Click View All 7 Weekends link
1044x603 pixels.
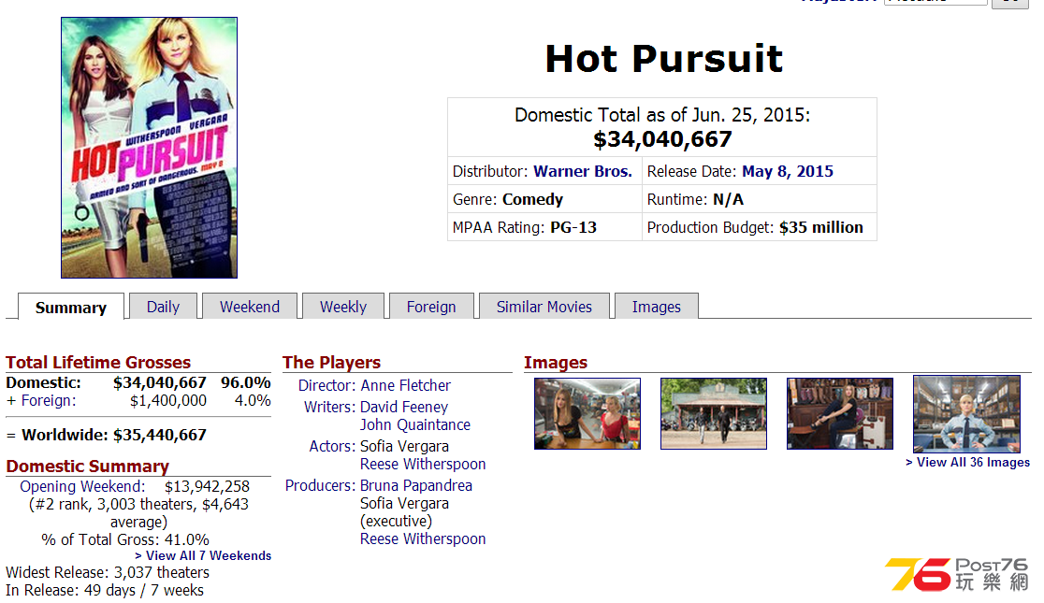point(203,555)
